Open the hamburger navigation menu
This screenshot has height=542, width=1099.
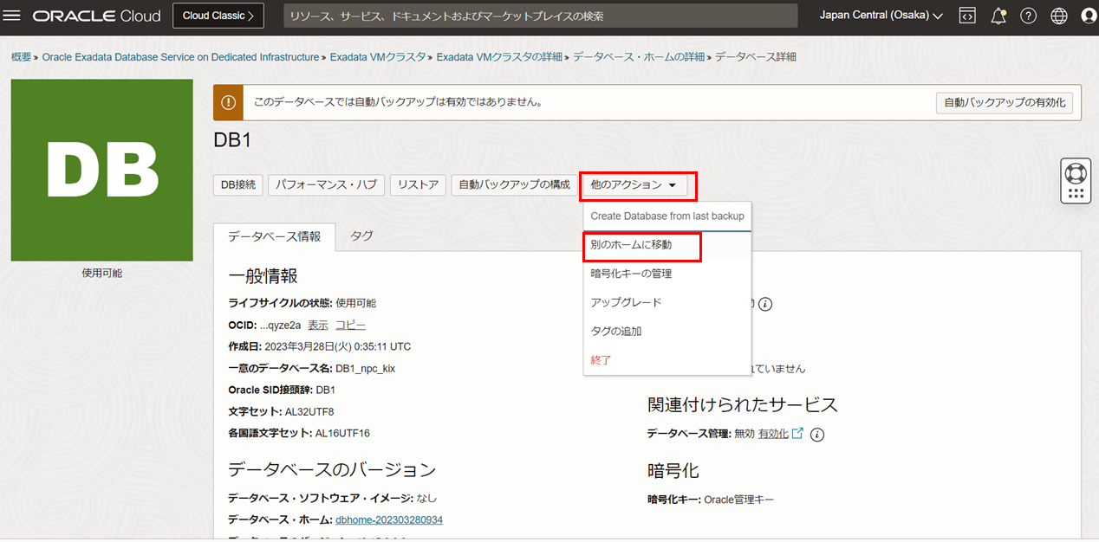(13, 16)
